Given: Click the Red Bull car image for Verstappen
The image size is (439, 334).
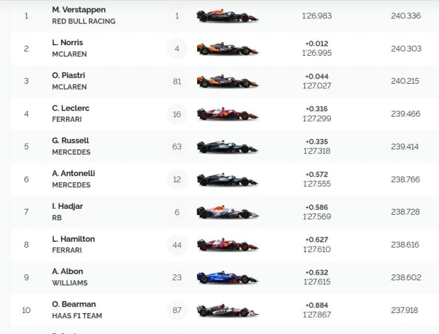Looking at the screenshot, I should pyautogui.click(x=227, y=16).
